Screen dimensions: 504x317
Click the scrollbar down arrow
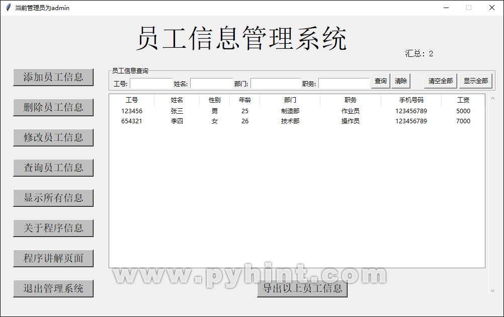[492, 291]
